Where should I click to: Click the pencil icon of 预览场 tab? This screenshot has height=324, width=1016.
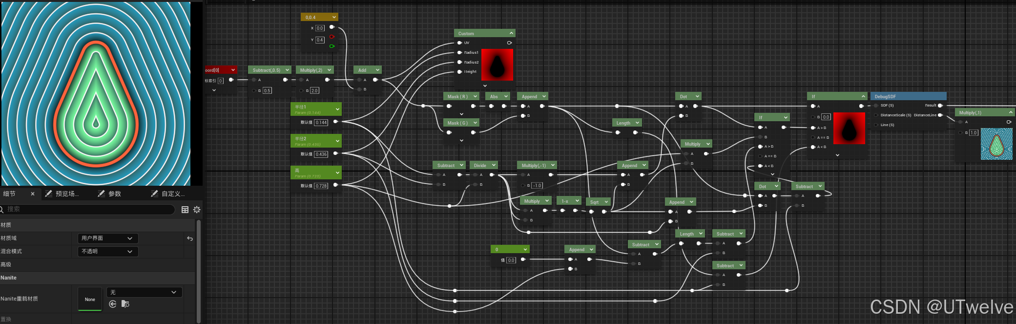49,194
